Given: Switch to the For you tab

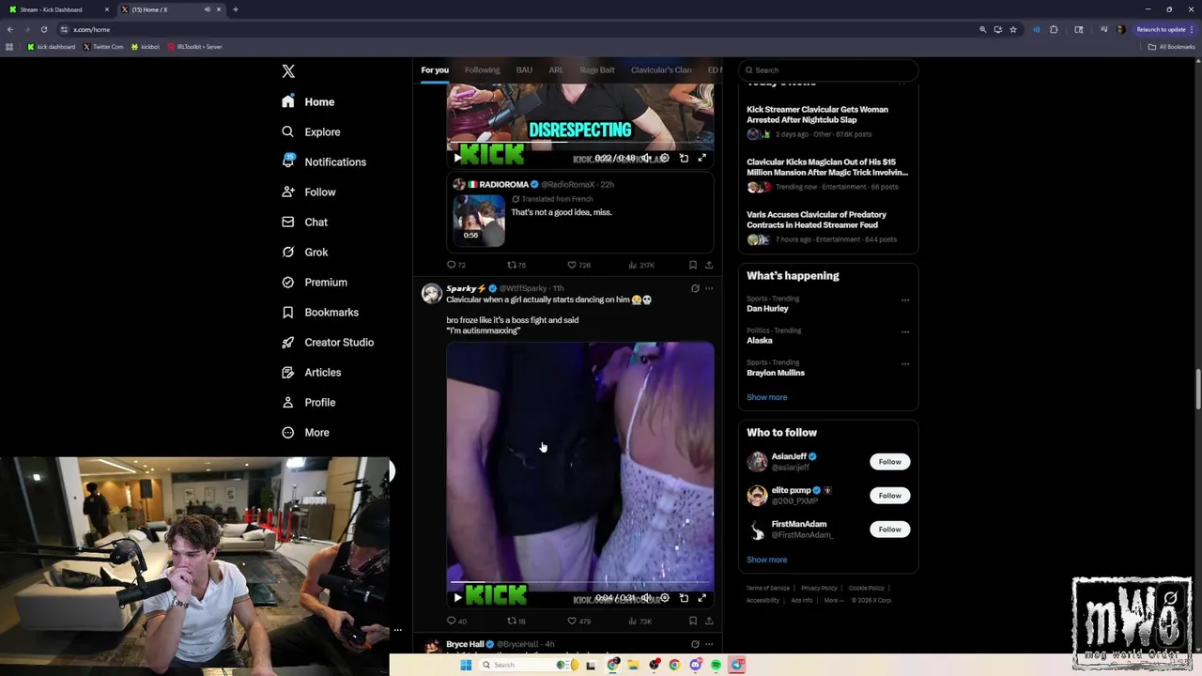Looking at the screenshot, I should tap(435, 69).
